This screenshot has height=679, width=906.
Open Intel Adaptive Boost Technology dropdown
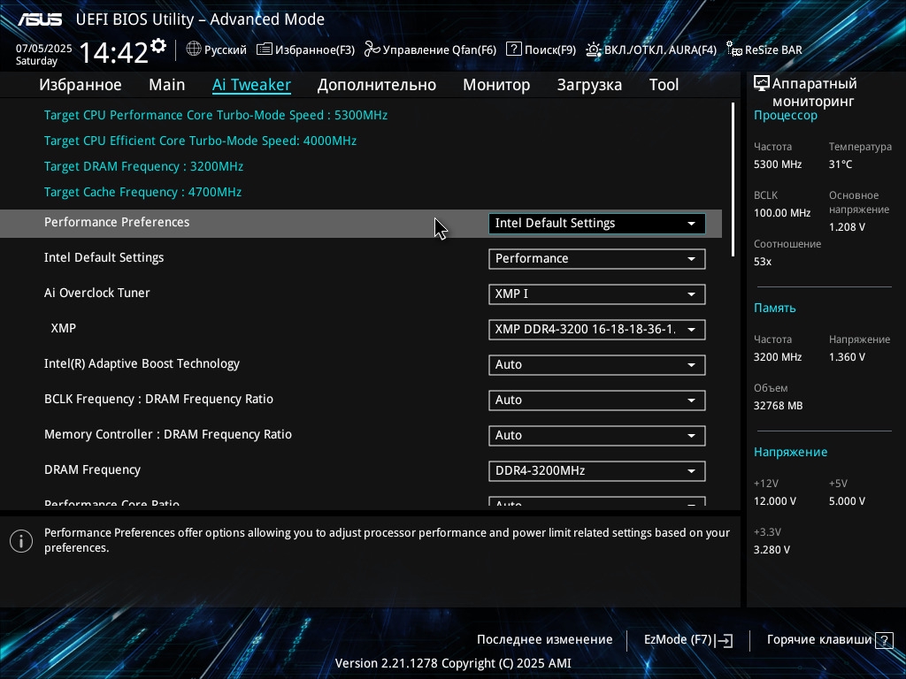[597, 365]
